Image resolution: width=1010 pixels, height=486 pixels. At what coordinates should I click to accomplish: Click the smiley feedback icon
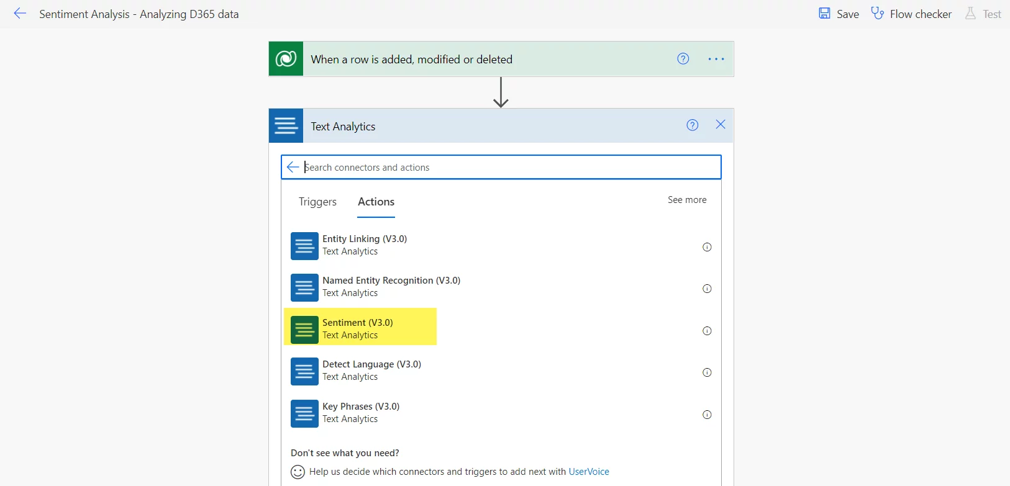click(298, 472)
